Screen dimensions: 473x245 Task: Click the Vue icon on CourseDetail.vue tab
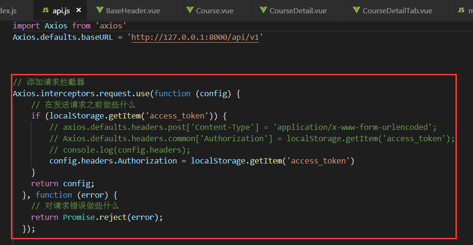click(x=263, y=10)
